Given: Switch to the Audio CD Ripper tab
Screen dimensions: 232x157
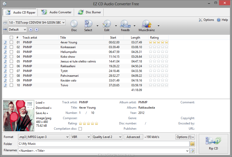Looking at the screenshot, I should (x=20, y=12).
